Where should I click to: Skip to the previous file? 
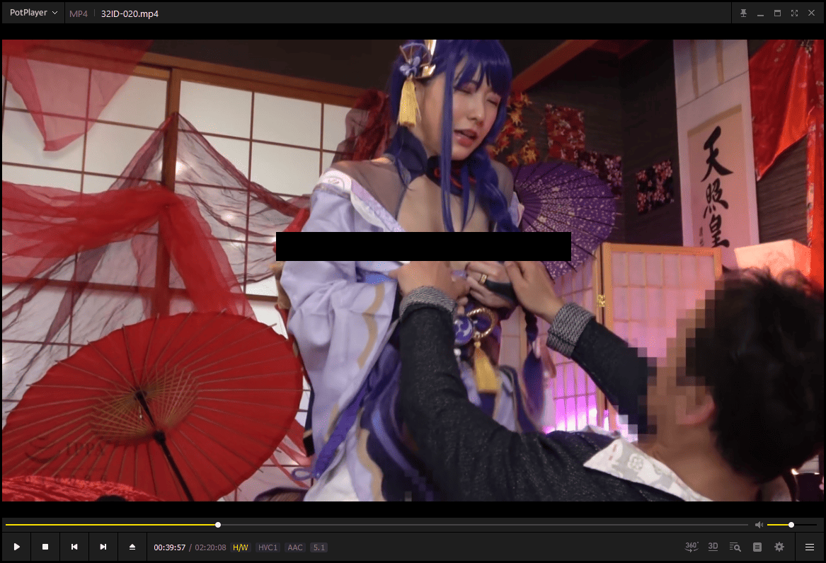coord(74,547)
